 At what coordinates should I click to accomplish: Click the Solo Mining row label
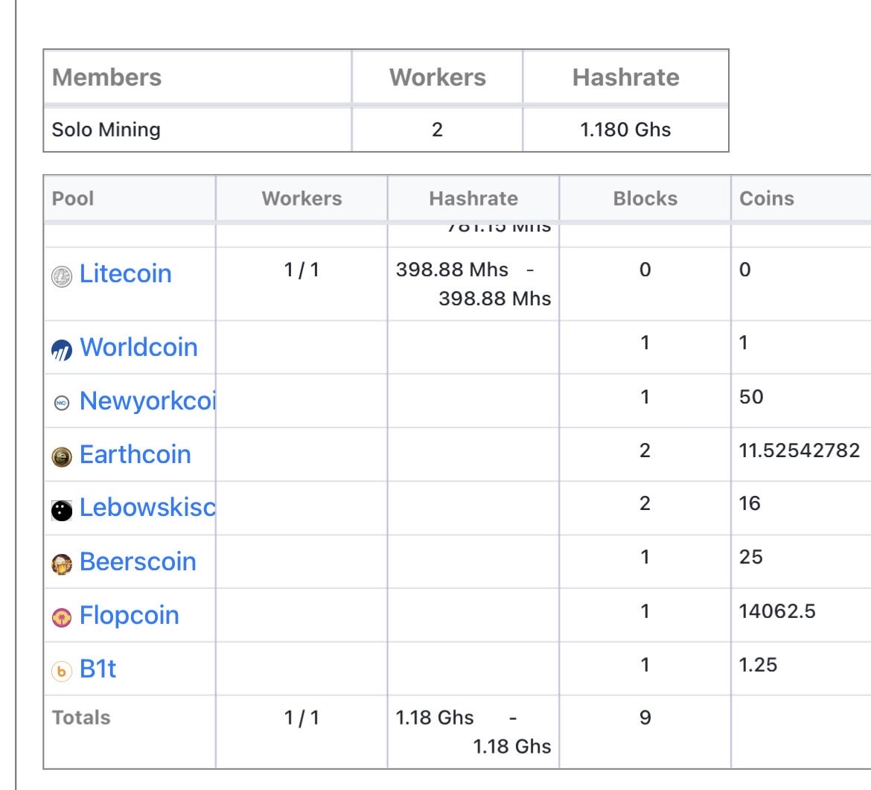point(106,129)
